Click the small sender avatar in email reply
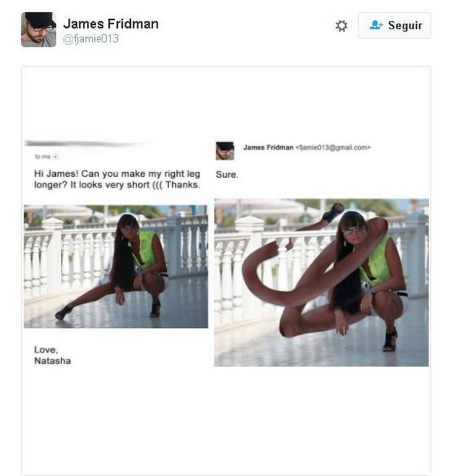Viewport: 450px width, 476px height. (225, 151)
